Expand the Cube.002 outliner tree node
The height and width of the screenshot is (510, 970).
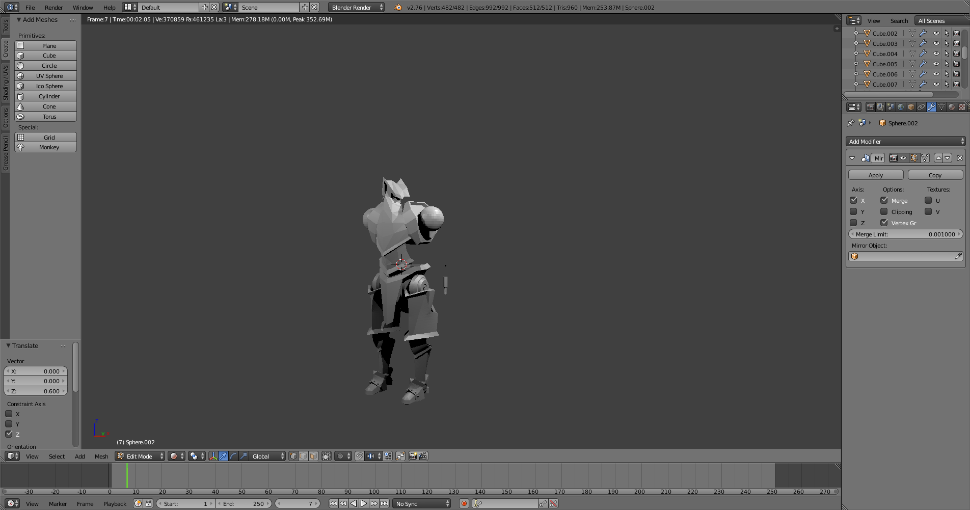click(856, 33)
